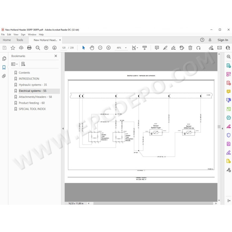Go to the previous page arrow

[x=46, y=48]
